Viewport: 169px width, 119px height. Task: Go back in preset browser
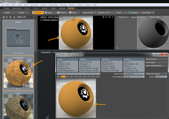point(4,17)
